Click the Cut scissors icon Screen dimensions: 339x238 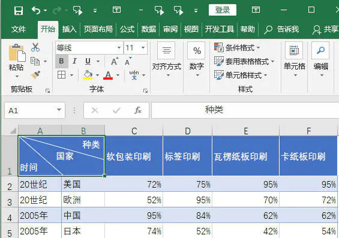[35, 47]
